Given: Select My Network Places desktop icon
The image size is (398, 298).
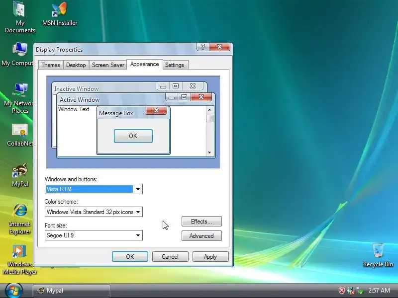Looking at the screenshot, I should tap(18, 98).
